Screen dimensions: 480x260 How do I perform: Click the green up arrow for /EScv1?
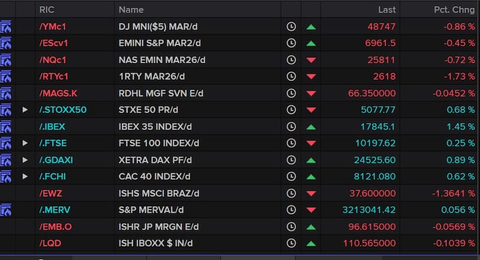click(x=311, y=44)
